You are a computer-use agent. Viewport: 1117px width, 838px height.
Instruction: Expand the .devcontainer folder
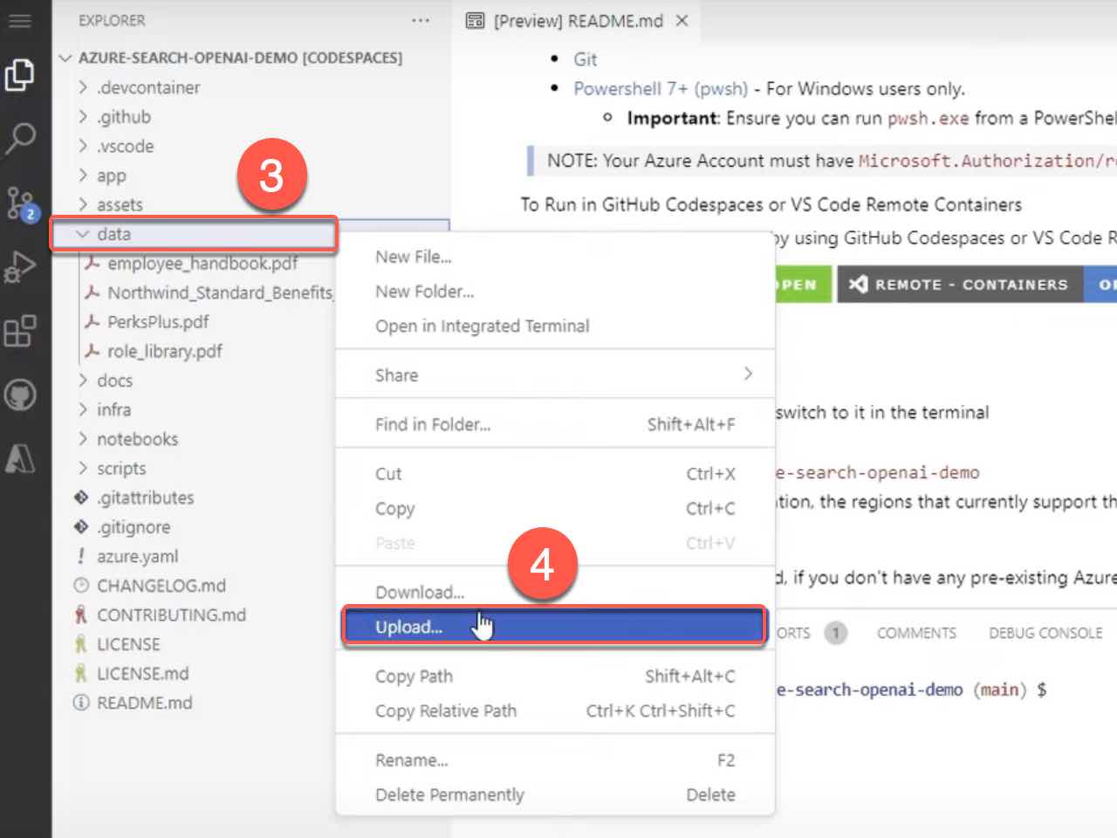[83, 87]
